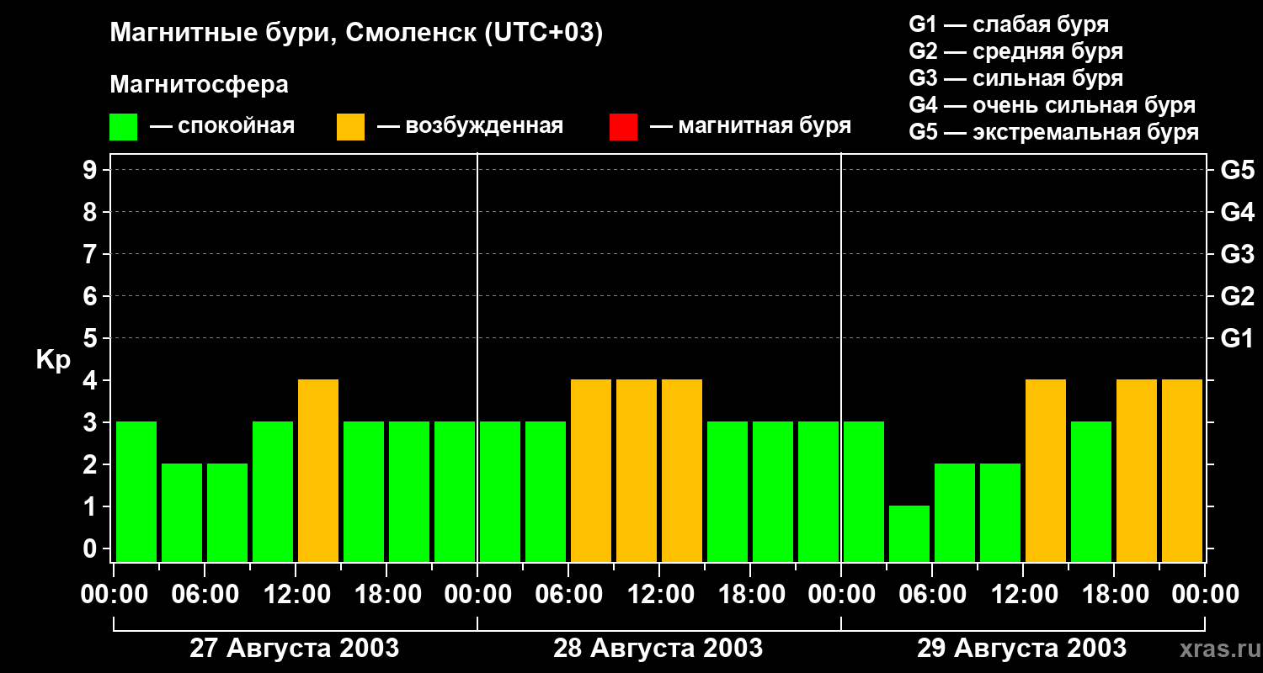Click the 'G2 — средняя буря' legend line
This screenshot has width=1263, height=673.
point(1016,51)
